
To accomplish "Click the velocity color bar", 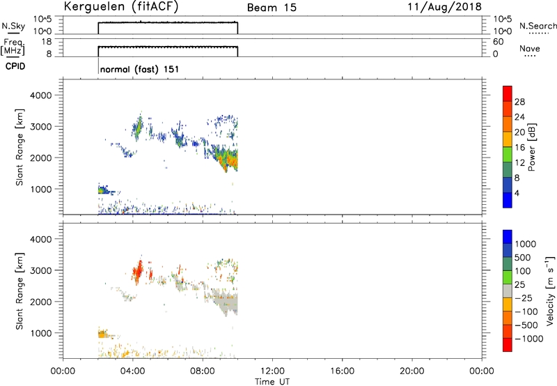I will (508, 291).
